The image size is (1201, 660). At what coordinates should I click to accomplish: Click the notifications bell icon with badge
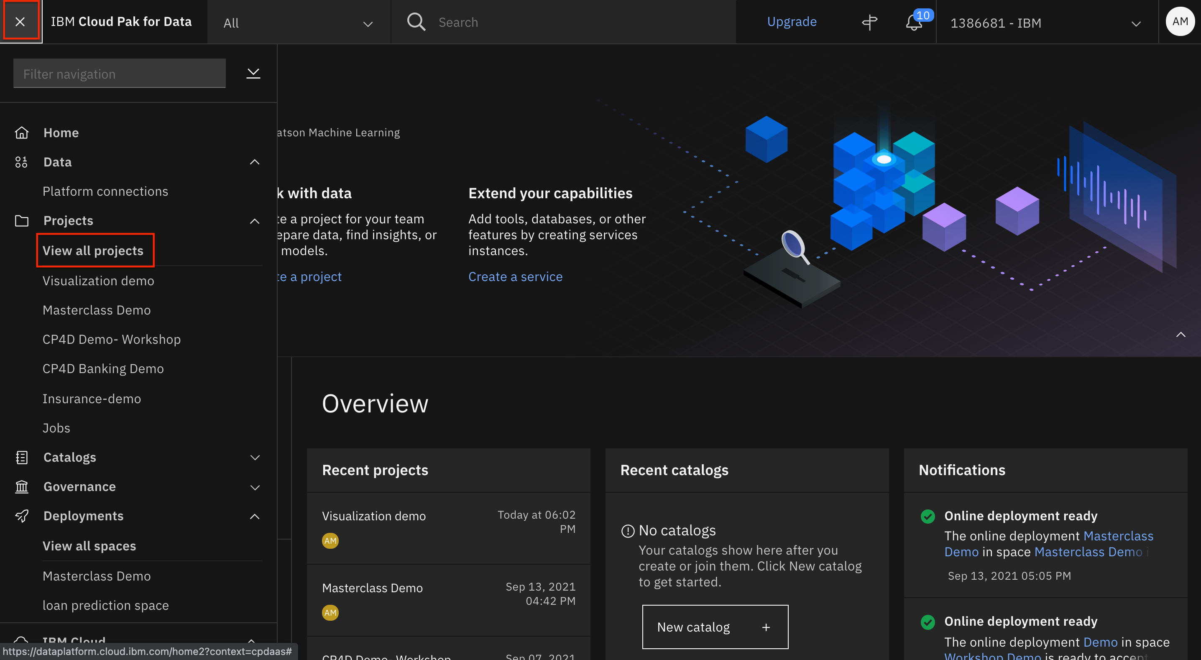click(914, 22)
